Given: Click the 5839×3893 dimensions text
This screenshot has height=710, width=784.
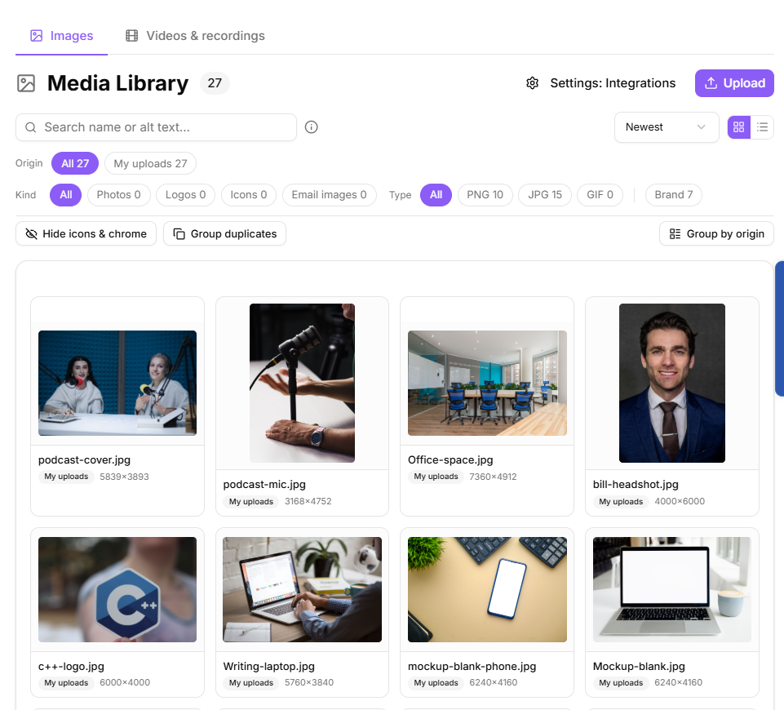Looking at the screenshot, I should (125, 477).
